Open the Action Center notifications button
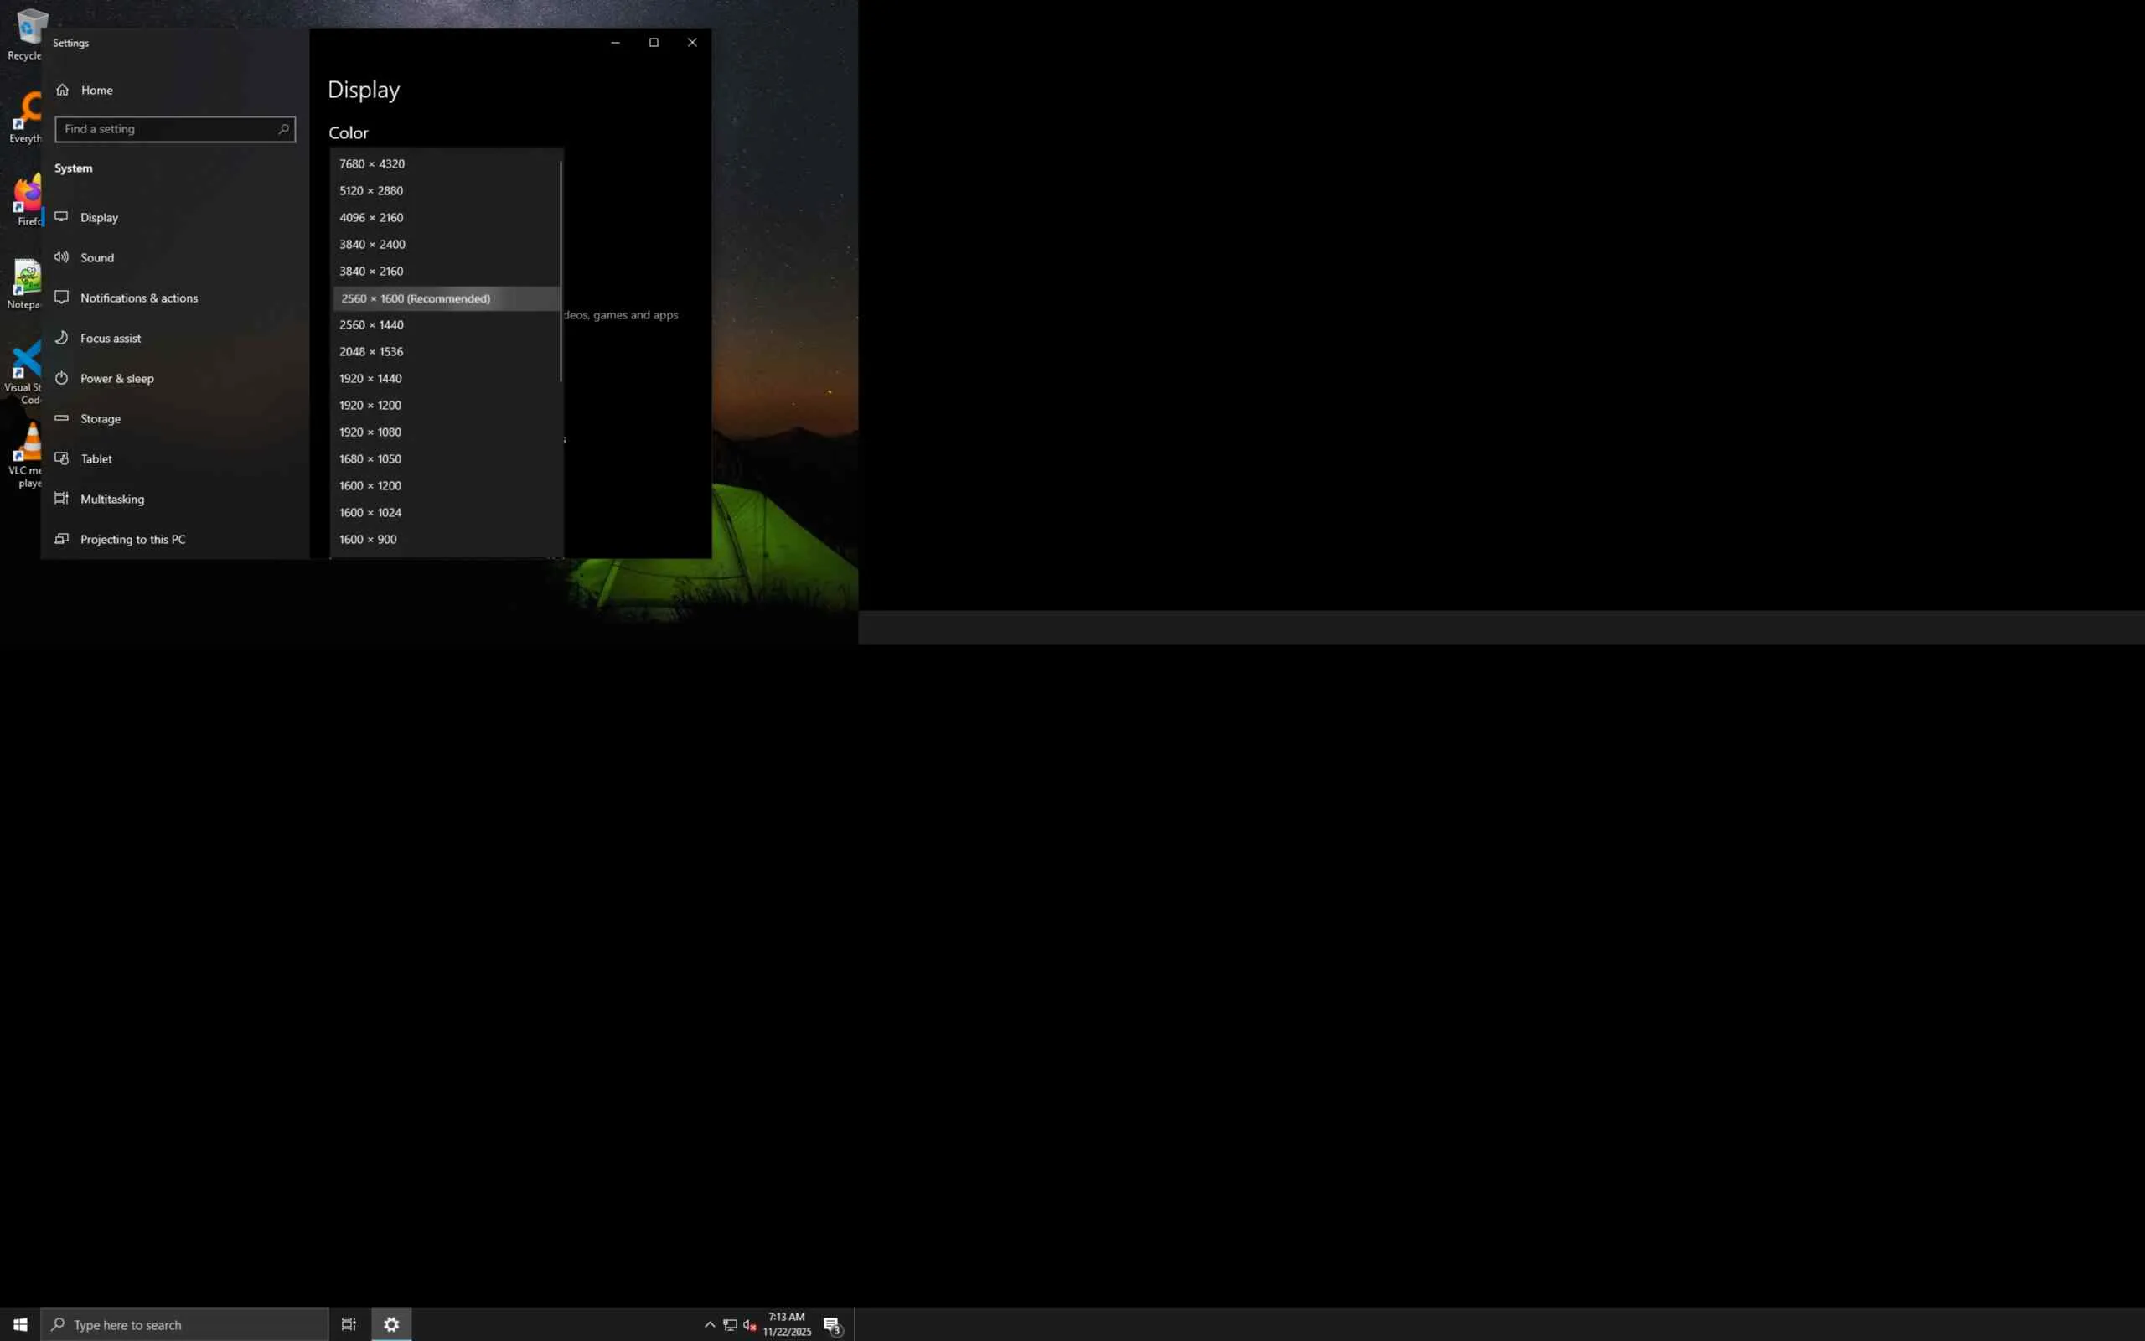The width and height of the screenshot is (2145, 1341). pyautogui.click(x=832, y=1325)
